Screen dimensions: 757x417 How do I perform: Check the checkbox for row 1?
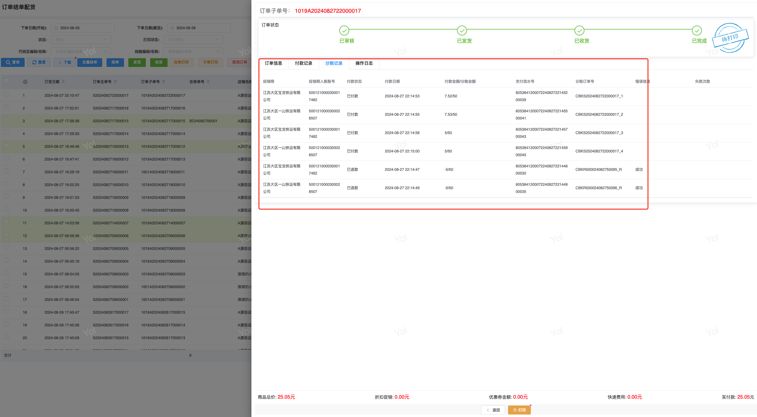coord(6,94)
